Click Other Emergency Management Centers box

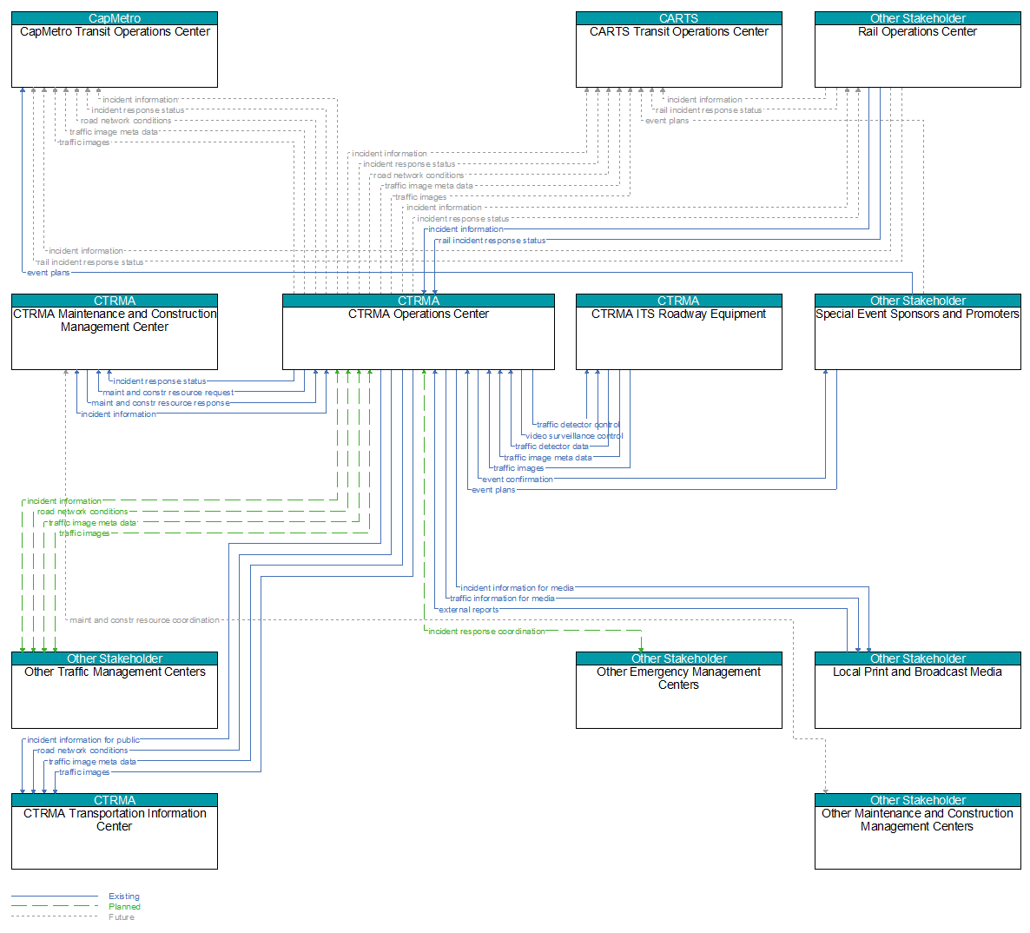pos(678,690)
